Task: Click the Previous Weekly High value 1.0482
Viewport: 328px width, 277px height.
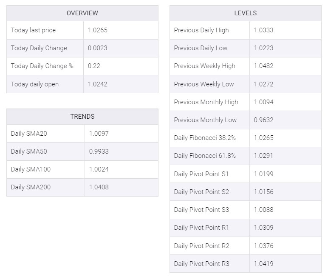Action: click(x=264, y=66)
